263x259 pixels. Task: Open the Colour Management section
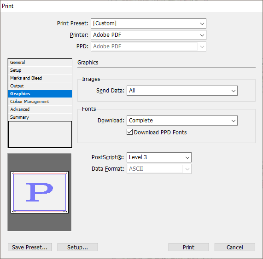[x=40, y=102]
